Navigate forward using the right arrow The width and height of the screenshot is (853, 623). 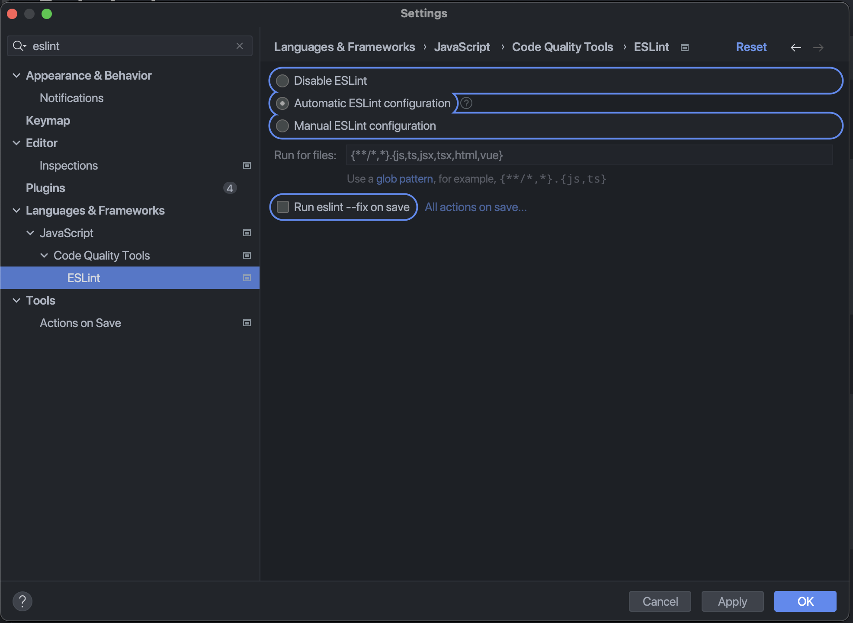[819, 47]
